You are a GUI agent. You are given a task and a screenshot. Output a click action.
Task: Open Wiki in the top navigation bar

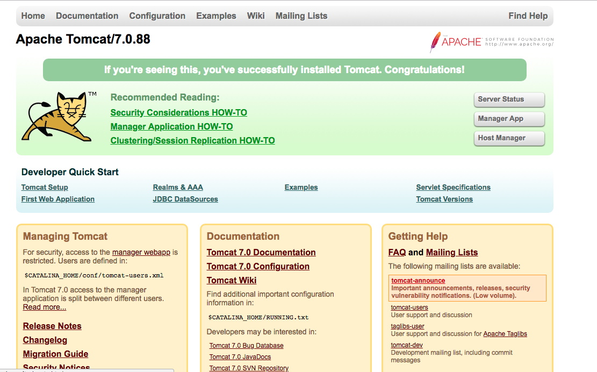pyautogui.click(x=256, y=16)
